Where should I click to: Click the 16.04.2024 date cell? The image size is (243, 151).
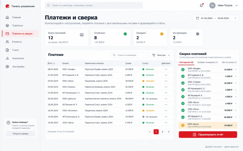pyautogui.click(x=53, y=111)
